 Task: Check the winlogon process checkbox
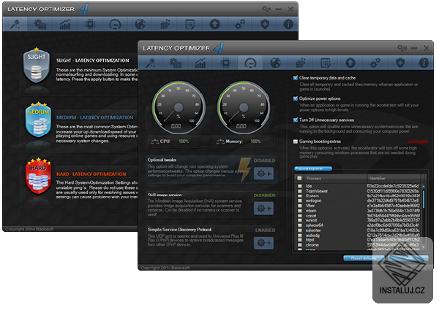[x=300, y=201]
